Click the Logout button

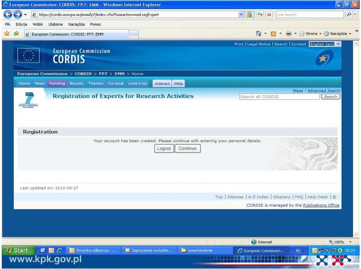click(164, 148)
